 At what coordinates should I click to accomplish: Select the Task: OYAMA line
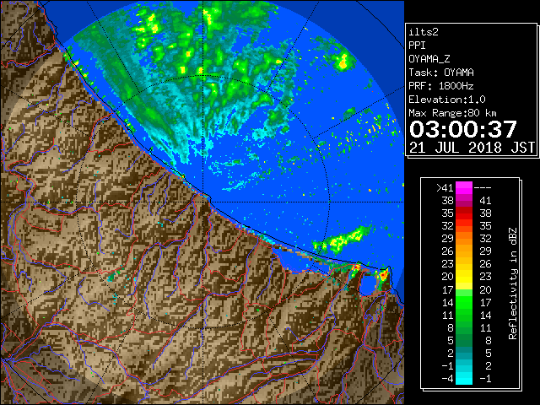coord(441,73)
